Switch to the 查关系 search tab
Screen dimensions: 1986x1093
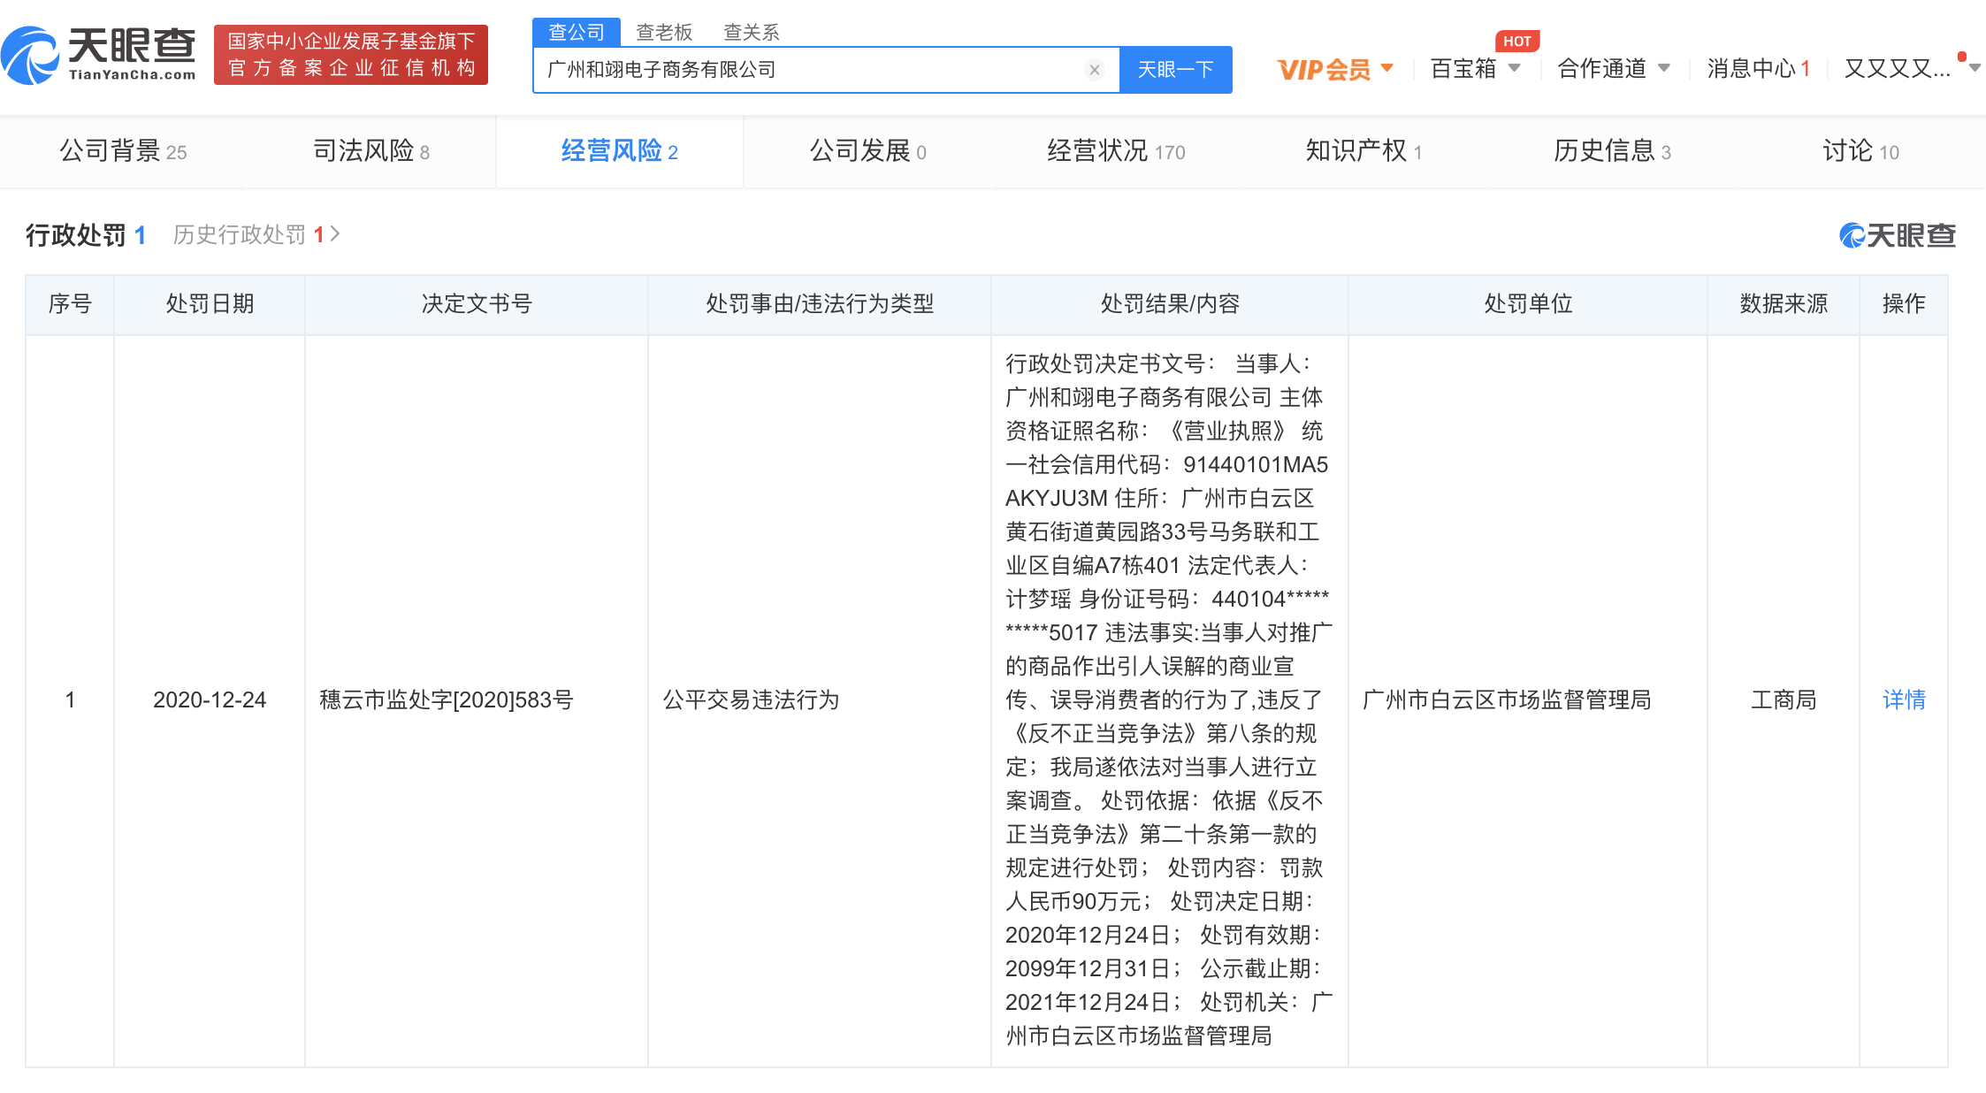751,33
